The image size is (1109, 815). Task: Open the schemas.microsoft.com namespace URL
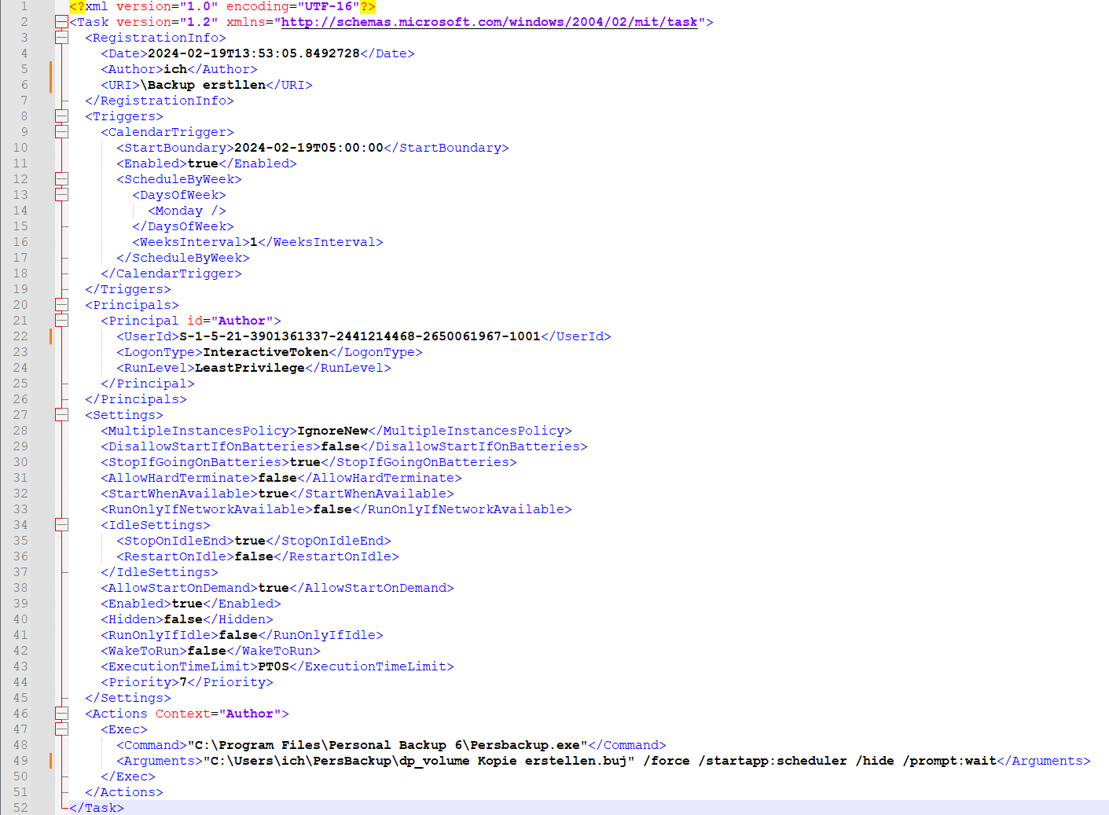[490, 22]
